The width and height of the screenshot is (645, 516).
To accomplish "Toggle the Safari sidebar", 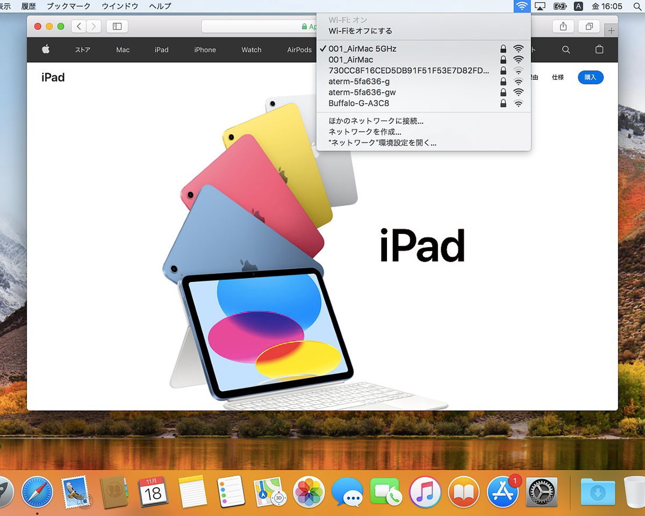I will (x=117, y=26).
